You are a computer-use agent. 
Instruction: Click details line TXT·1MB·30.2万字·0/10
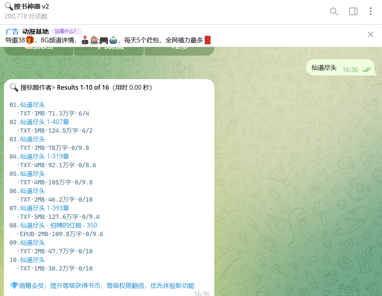[x=55, y=269]
